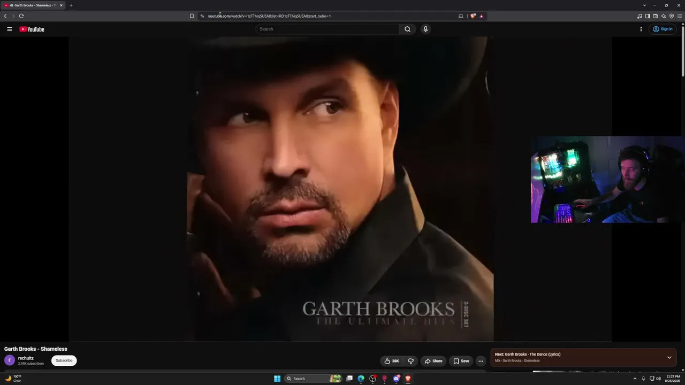Screen dimensions: 685x385
Task: Save the video to a playlist
Action: [461, 361]
